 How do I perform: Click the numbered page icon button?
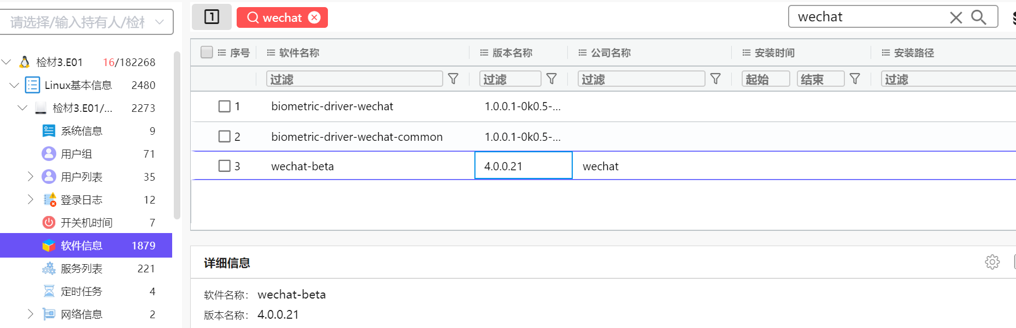[x=212, y=17]
